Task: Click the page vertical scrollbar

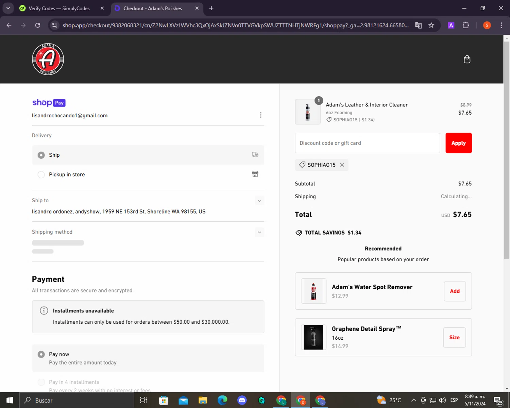Action: pos(507,150)
